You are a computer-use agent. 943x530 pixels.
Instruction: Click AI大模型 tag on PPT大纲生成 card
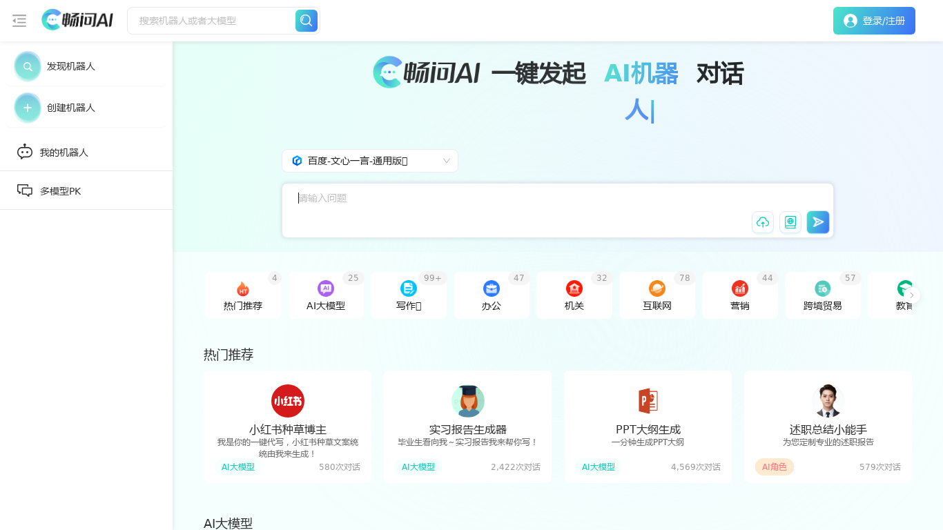click(x=599, y=467)
